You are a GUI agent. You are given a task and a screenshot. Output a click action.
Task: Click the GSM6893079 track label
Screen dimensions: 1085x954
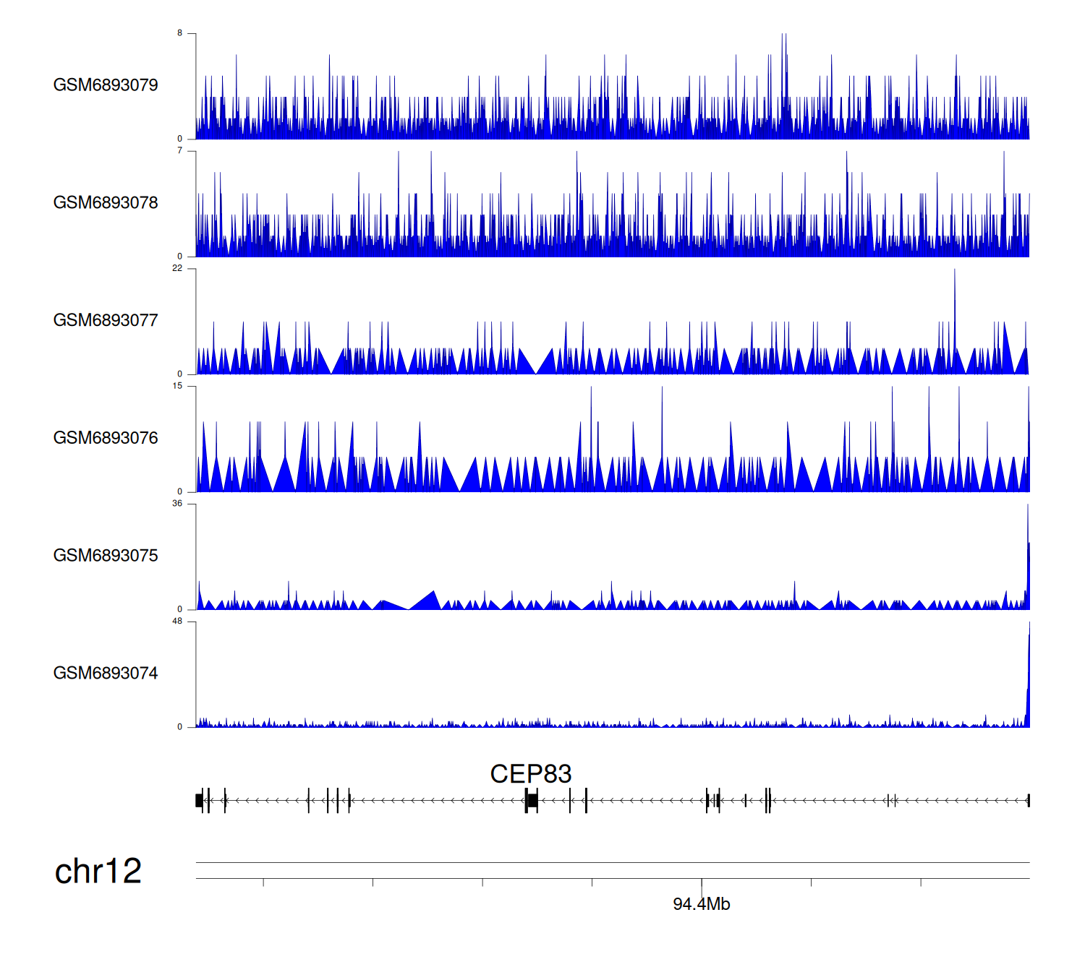click(x=106, y=85)
